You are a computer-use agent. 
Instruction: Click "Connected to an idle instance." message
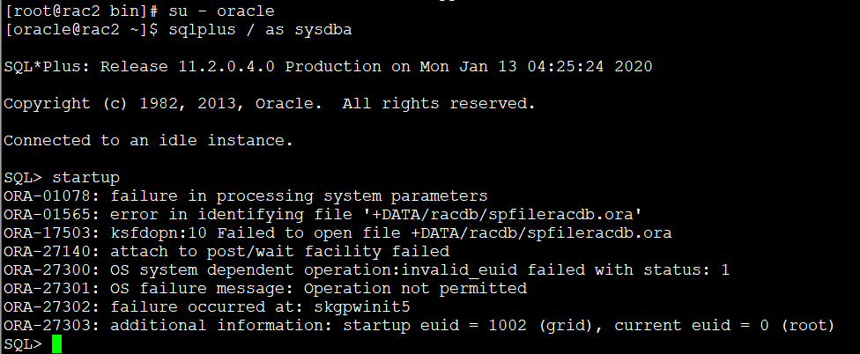pyautogui.click(x=148, y=140)
